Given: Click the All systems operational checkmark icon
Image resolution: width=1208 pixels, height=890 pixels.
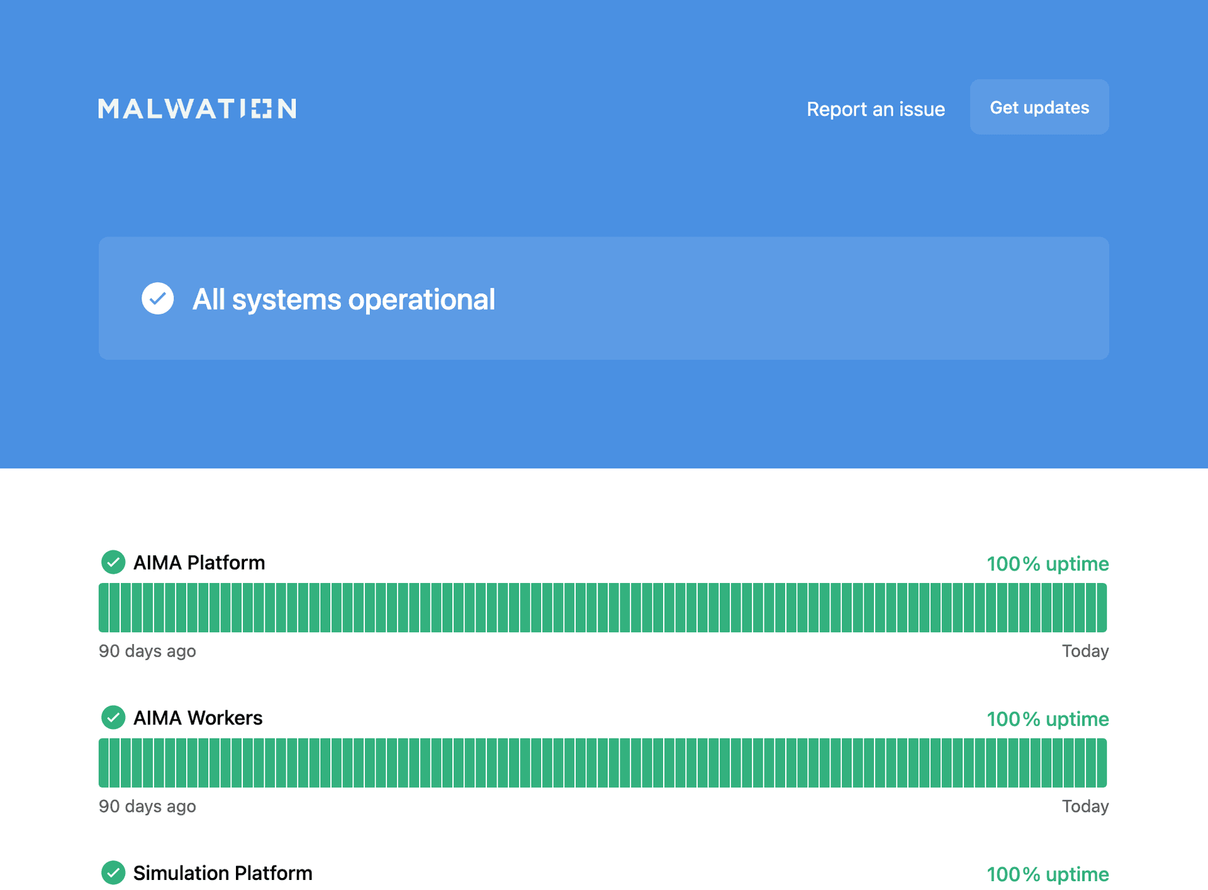Looking at the screenshot, I should click(x=157, y=298).
